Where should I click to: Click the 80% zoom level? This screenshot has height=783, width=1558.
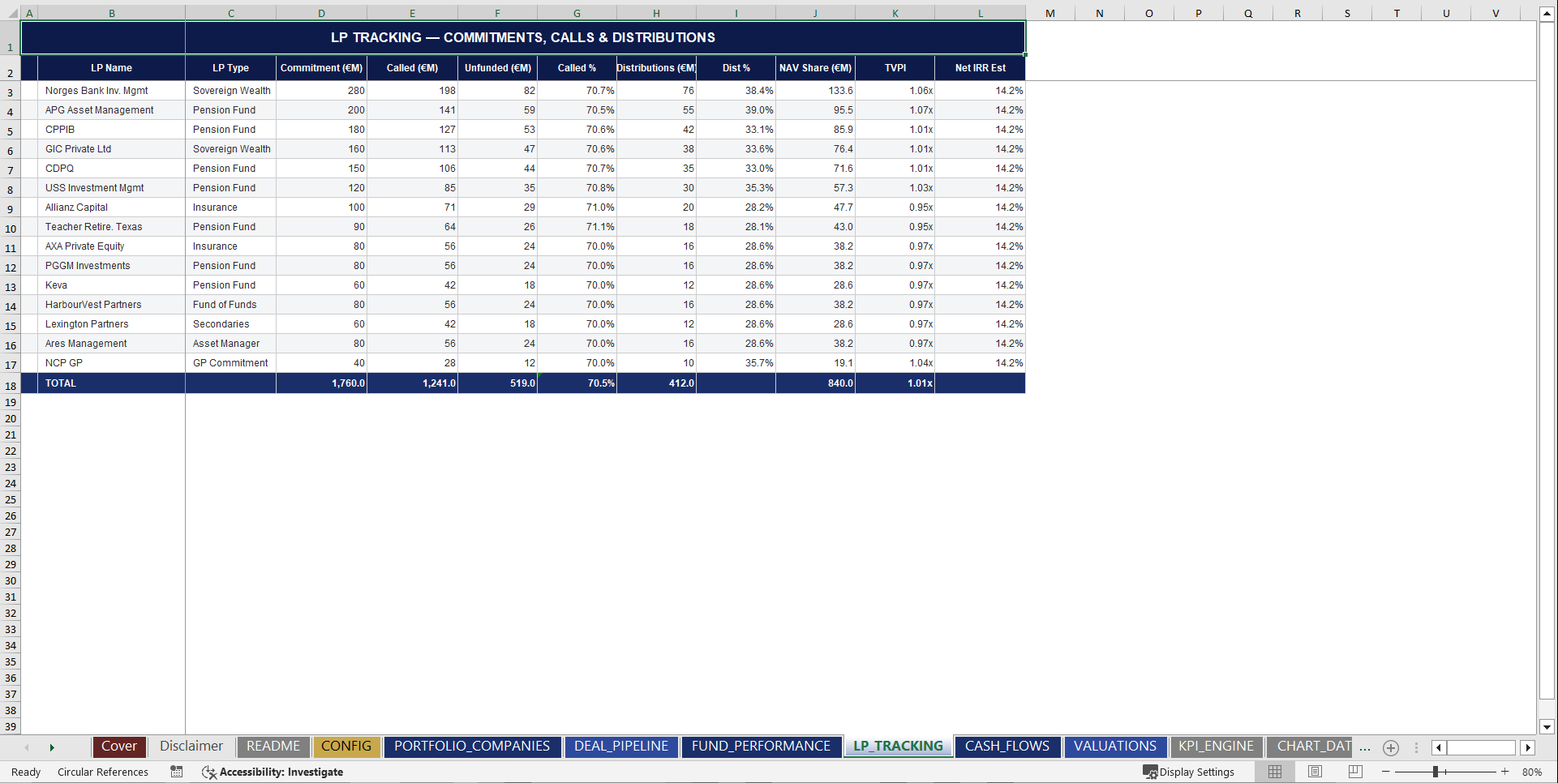(x=1532, y=772)
